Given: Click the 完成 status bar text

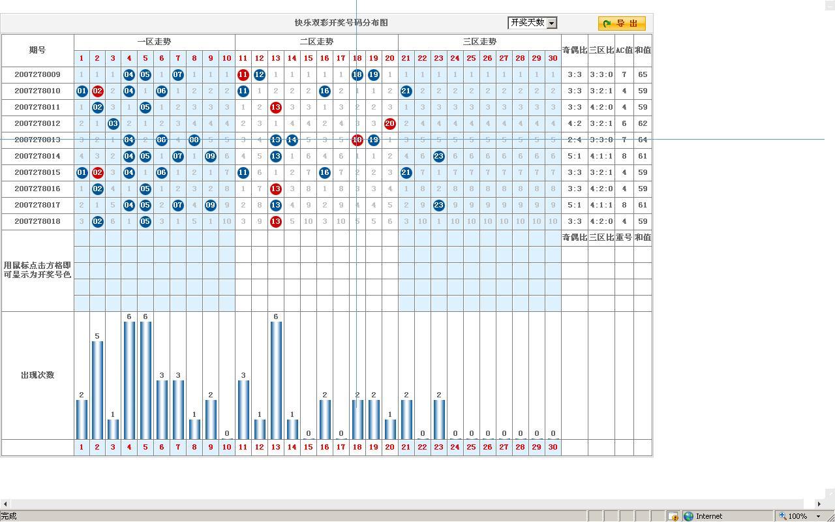Looking at the screenshot, I should (8, 516).
